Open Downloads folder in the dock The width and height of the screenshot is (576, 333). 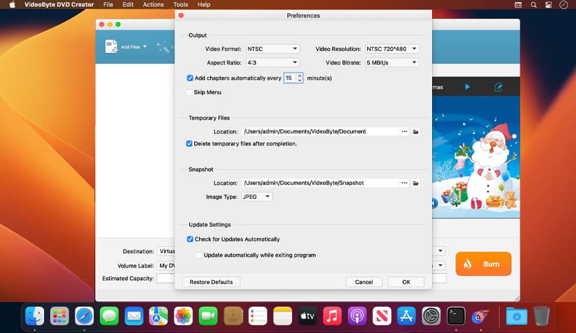pyautogui.click(x=517, y=316)
